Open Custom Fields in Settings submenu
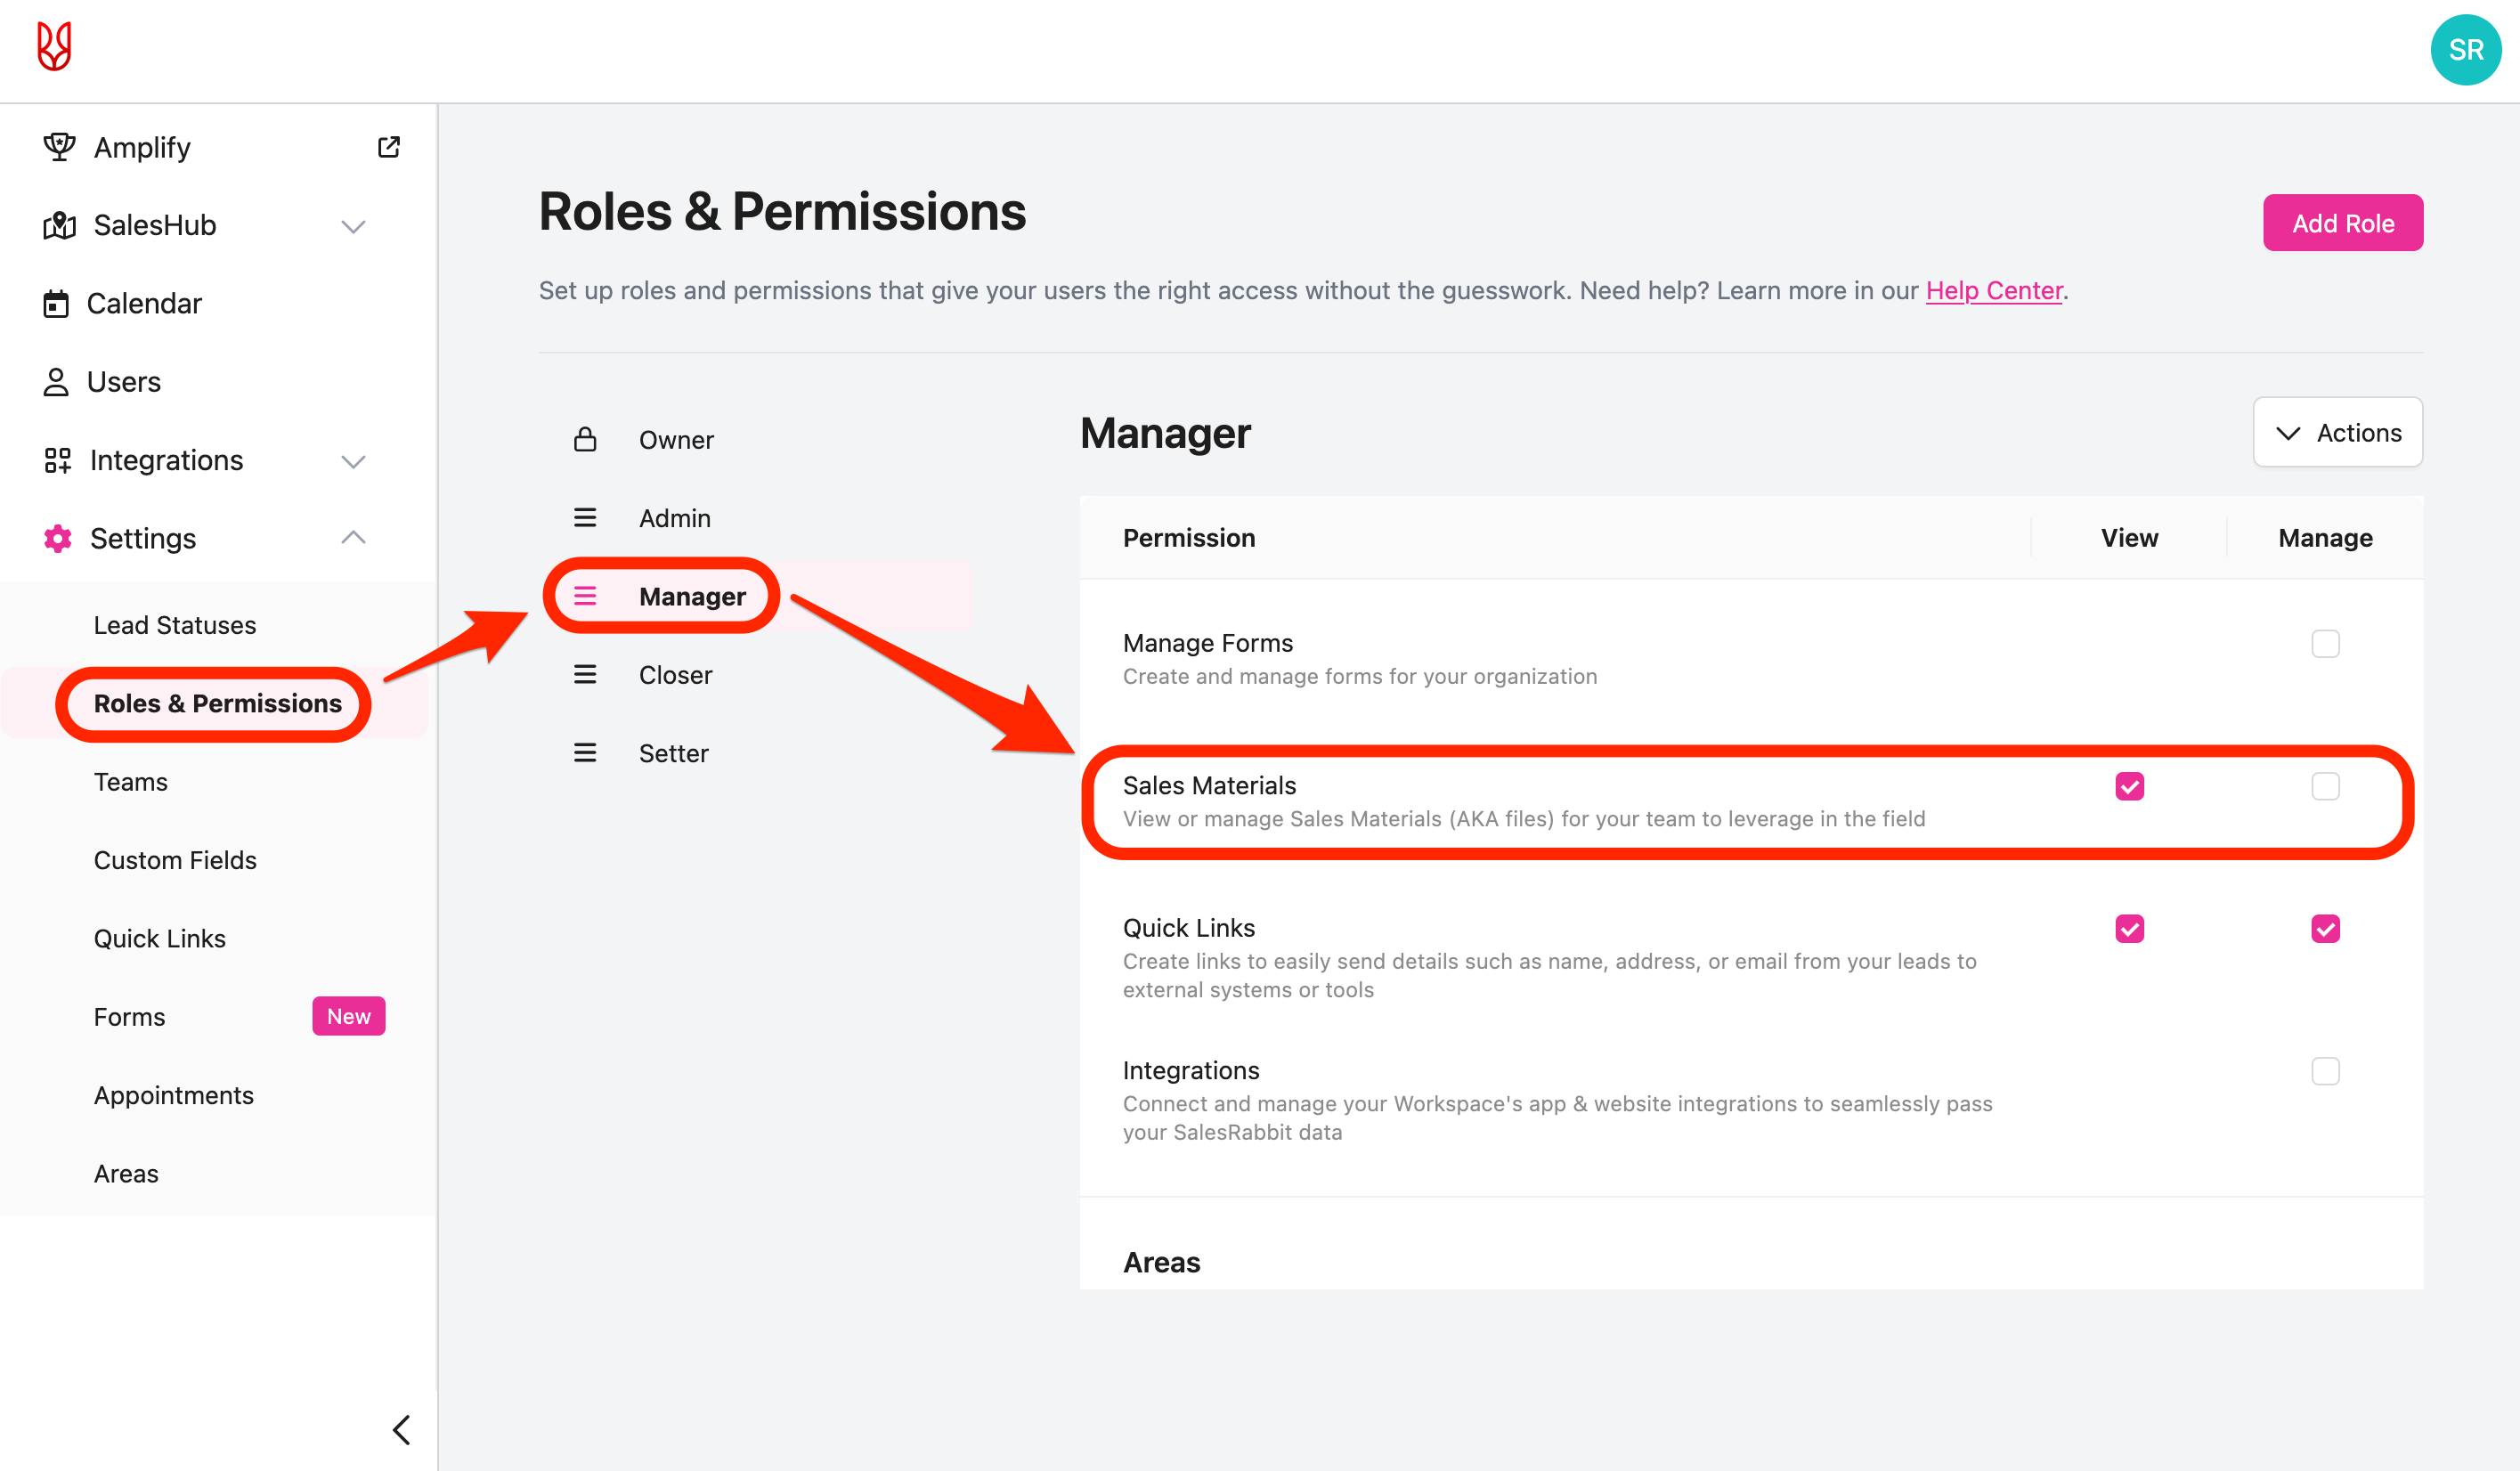This screenshot has width=2520, height=1471. coord(175,860)
